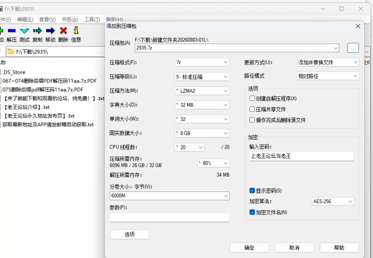Uncheck 加密文件名 checkbox

[x=252, y=212]
